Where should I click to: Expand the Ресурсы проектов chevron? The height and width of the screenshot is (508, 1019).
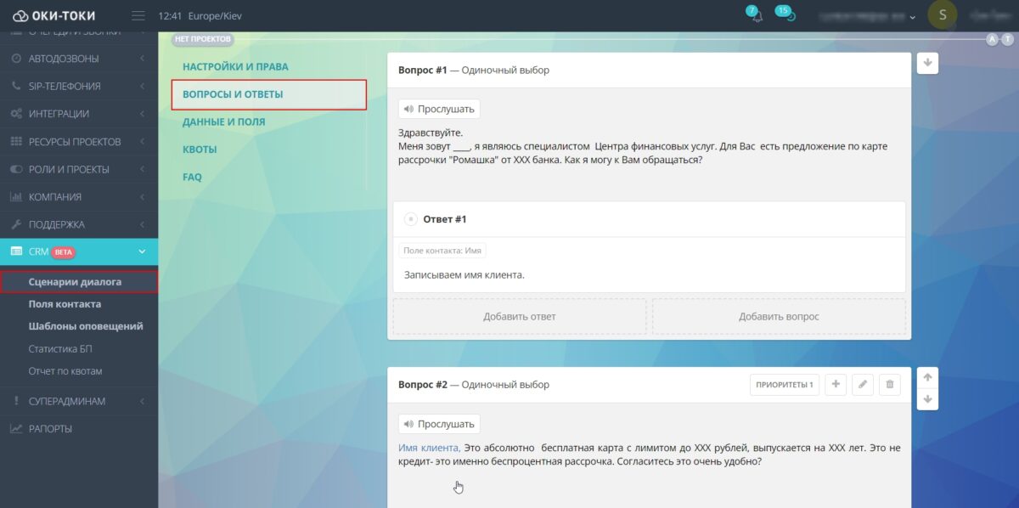(142, 142)
